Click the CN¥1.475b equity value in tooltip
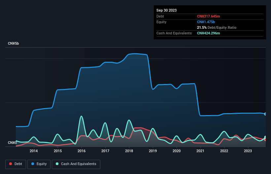The height and width of the screenshot is (174, 271). point(206,22)
